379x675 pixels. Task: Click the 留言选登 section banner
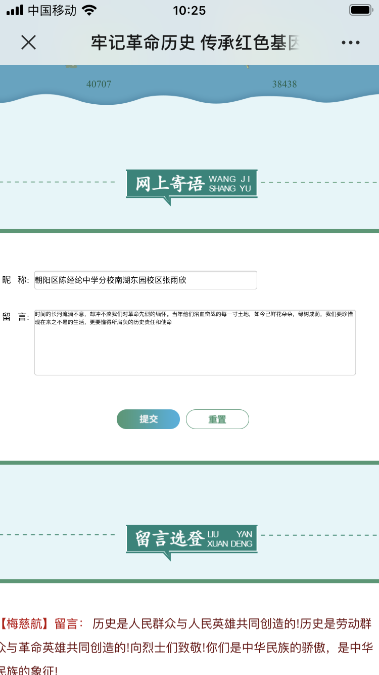pyautogui.click(x=192, y=539)
